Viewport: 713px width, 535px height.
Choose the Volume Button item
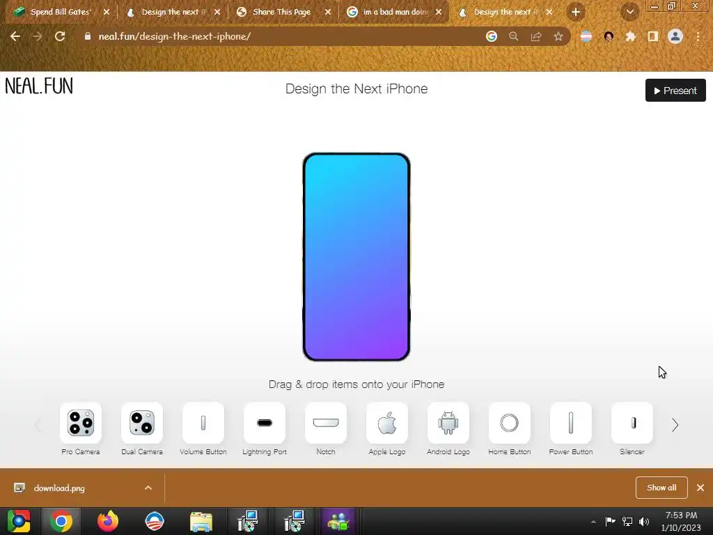pos(203,423)
